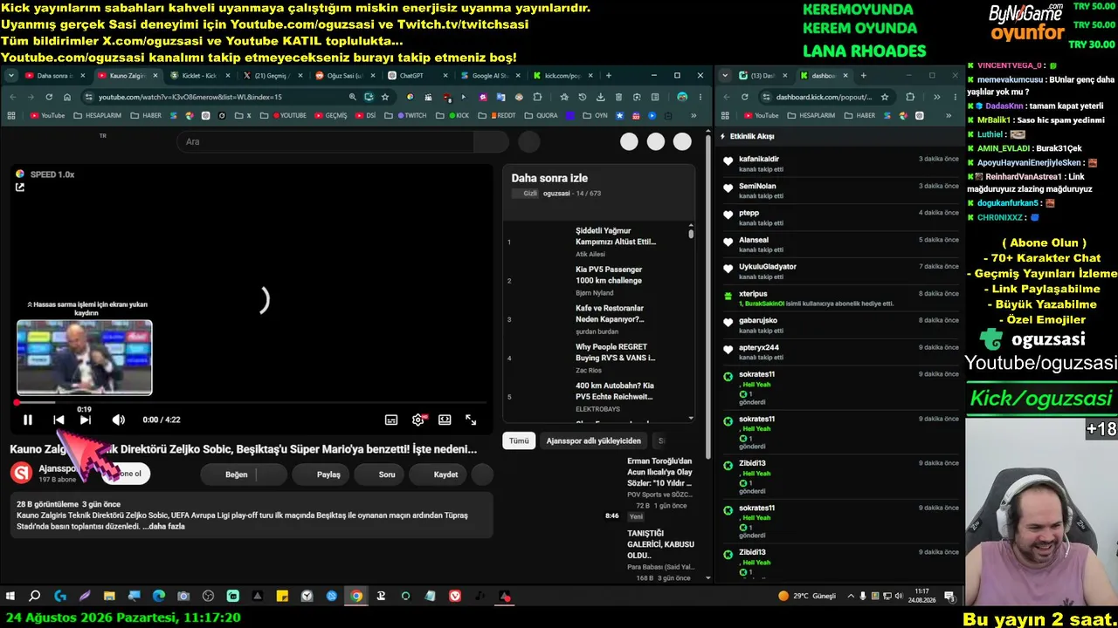Open the HESAPLARIM bookmarks folder in the YouTube window

point(98,115)
